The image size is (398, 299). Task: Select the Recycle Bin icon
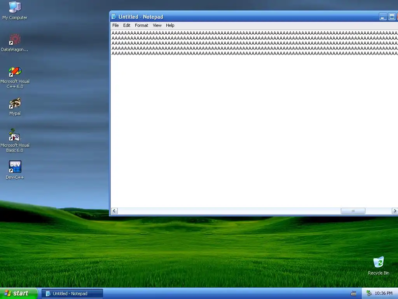[x=379, y=266]
